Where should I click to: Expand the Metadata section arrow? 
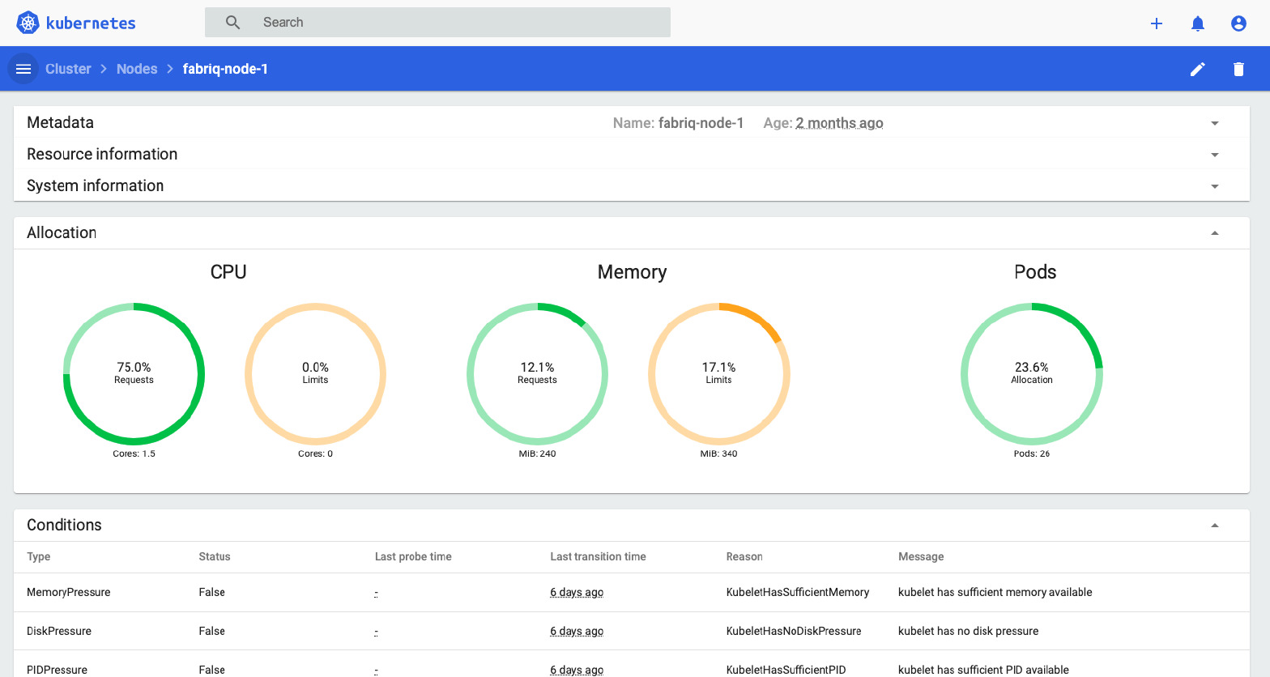click(x=1215, y=123)
